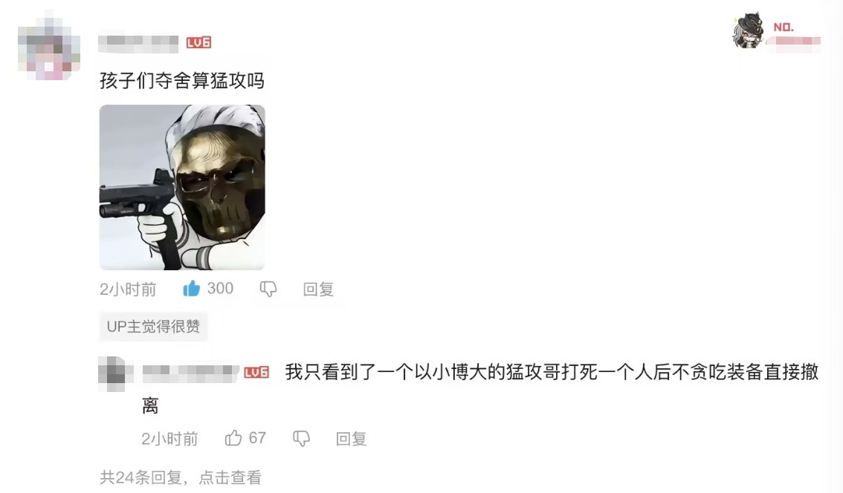
Task: Open the main commenter's username
Action: (x=138, y=43)
